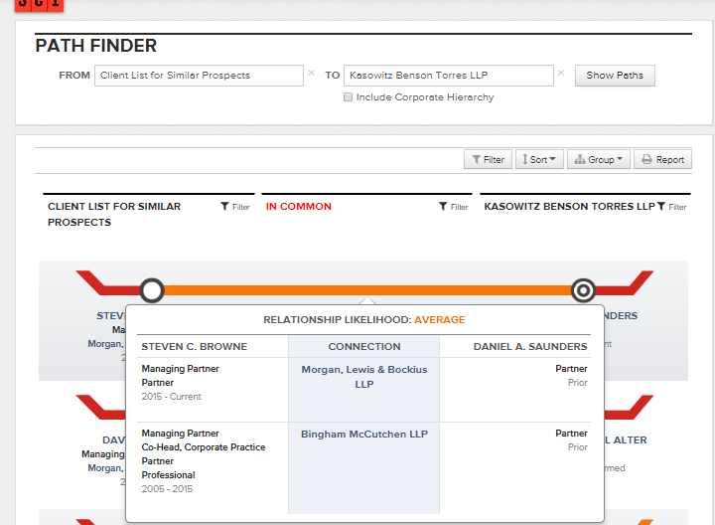Open the Sort dropdown
This screenshot has height=525, width=715.
pyautogui.click(x=539, y=159)
